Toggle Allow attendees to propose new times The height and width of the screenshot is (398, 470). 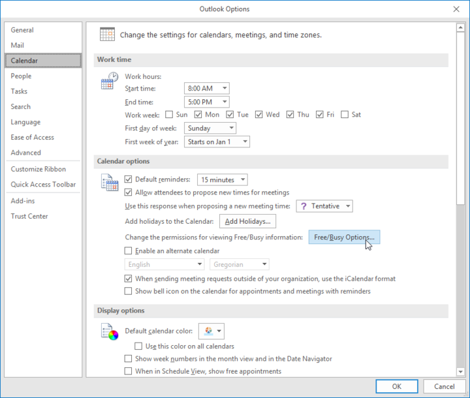coord(129,192)
